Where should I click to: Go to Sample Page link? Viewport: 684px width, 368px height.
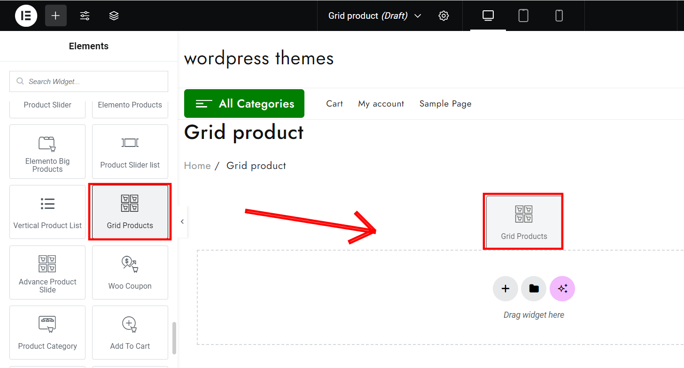(445, 104)
